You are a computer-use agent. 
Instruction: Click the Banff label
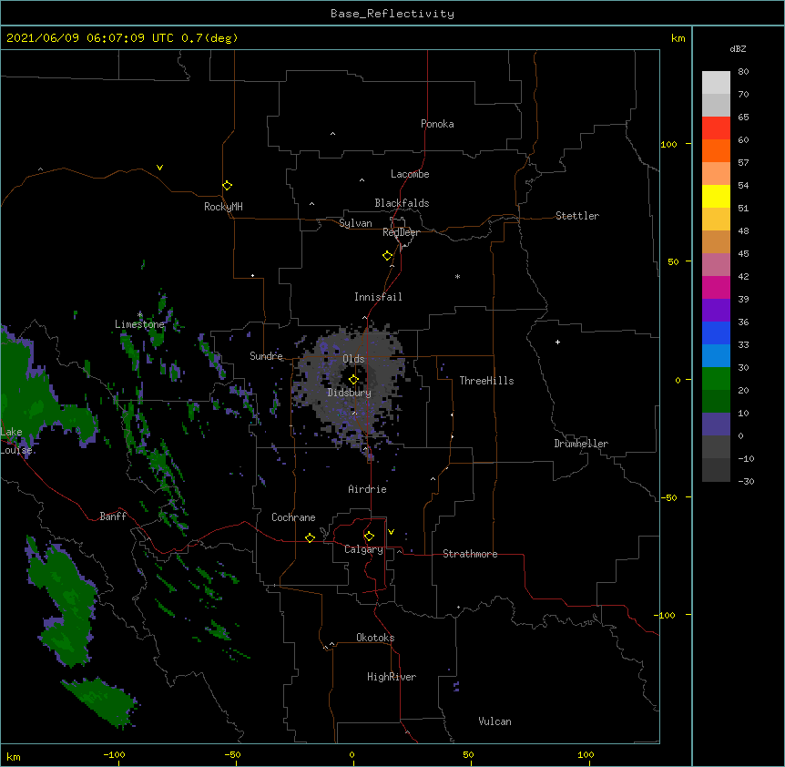pos(113,516)
